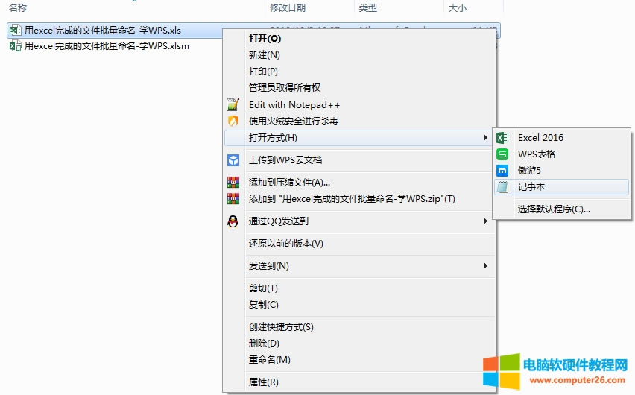Screen dimensions: 635x395
Task: Click the Excel 2016 icon in the submenu
Action: click(502, 138)
